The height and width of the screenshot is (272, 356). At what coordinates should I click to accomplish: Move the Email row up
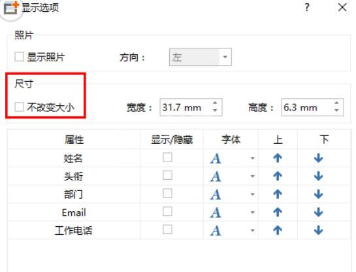coord(278,212)
